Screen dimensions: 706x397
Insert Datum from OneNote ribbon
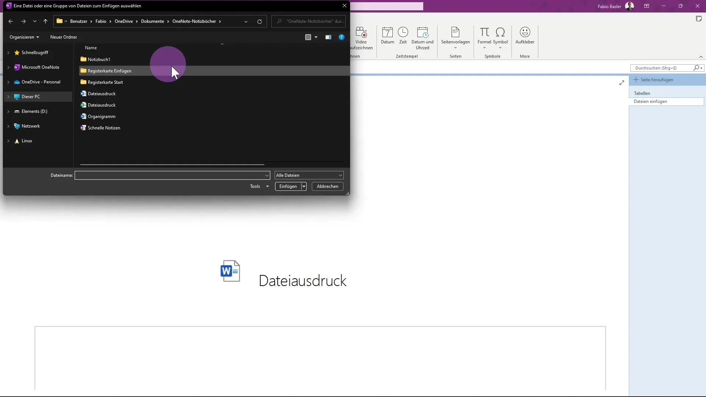coord(388,36)
